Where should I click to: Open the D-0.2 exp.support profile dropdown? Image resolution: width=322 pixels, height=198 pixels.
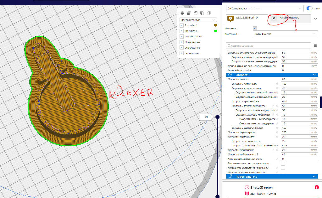click(265, 8)
